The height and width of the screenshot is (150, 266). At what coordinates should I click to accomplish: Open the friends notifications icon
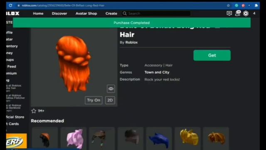pyautogui.click(x=238, y=13)
